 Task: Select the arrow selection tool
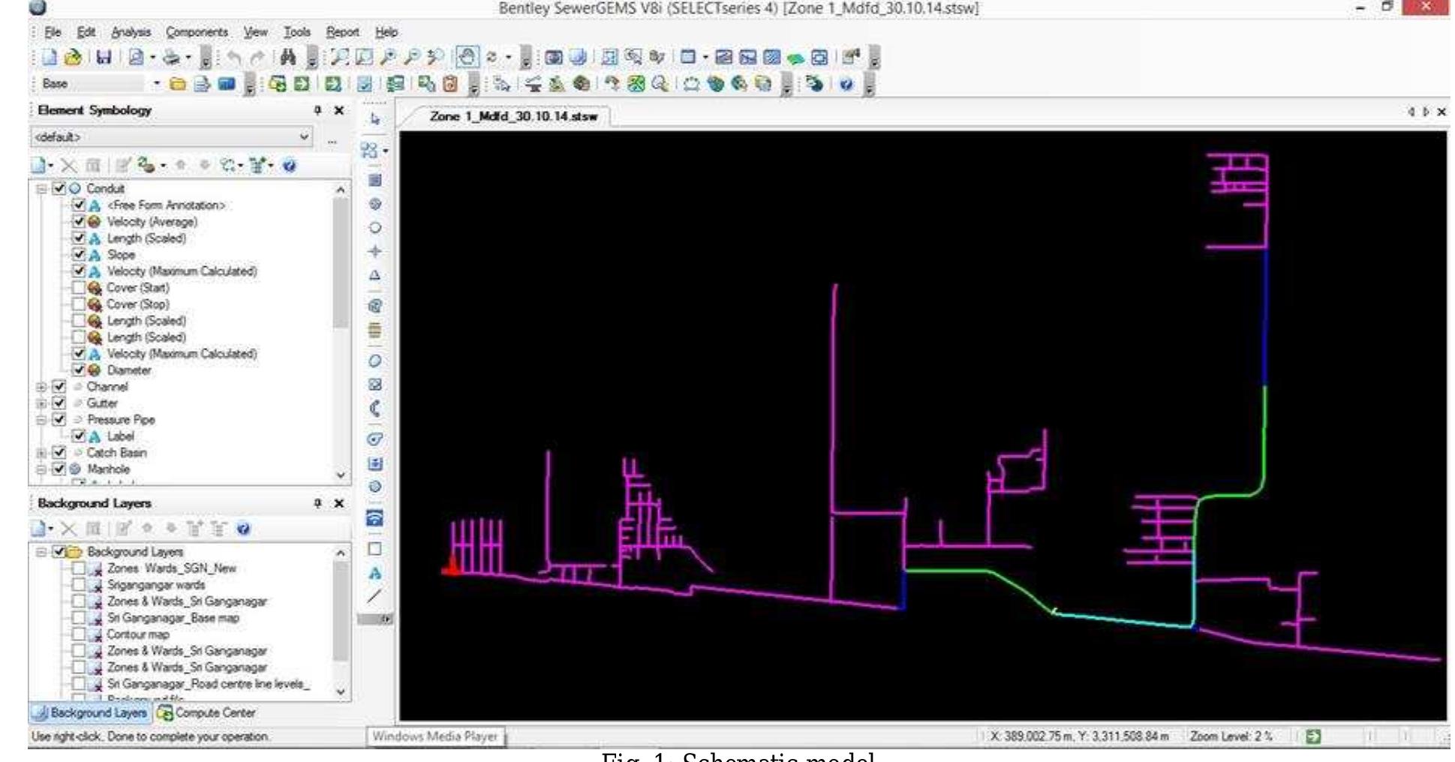pos(374,118)
